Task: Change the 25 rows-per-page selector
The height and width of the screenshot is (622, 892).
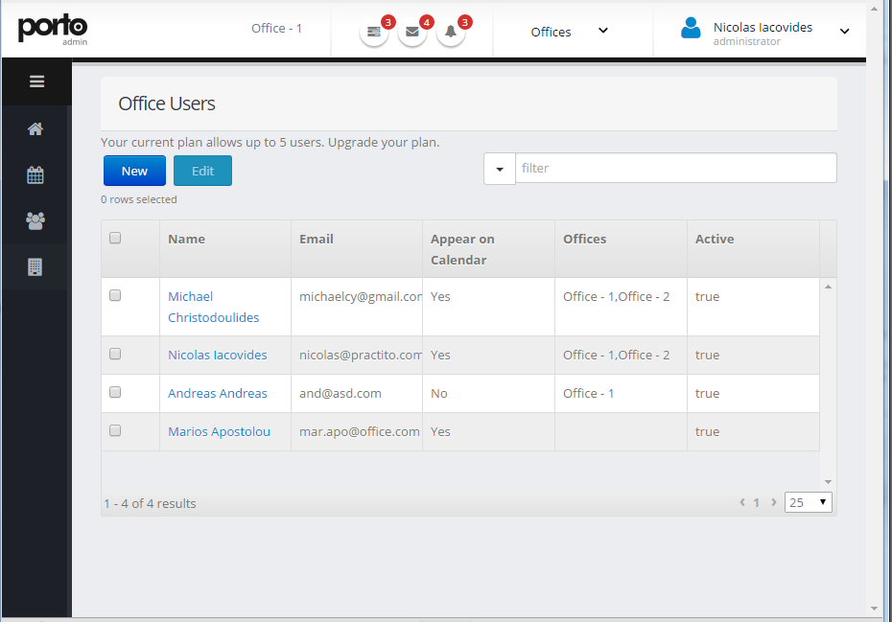Action: [808, 502]
